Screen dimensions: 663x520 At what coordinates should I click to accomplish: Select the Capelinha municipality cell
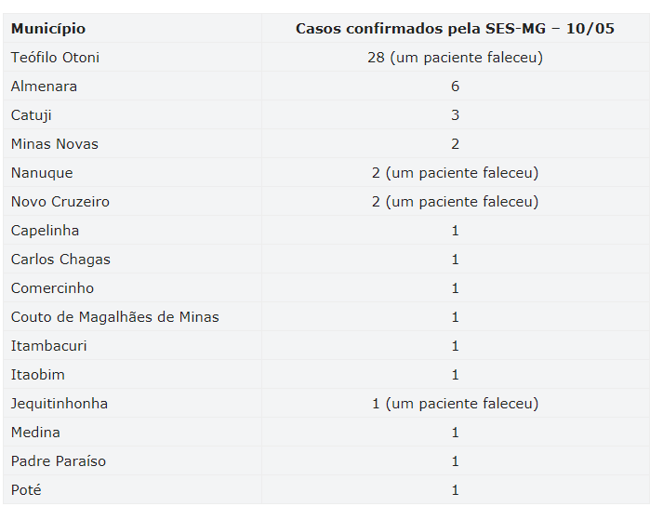(x=46, y=231)
